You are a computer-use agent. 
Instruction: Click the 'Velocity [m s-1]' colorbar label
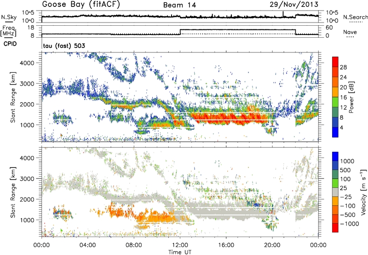click(x=363, y=192)
